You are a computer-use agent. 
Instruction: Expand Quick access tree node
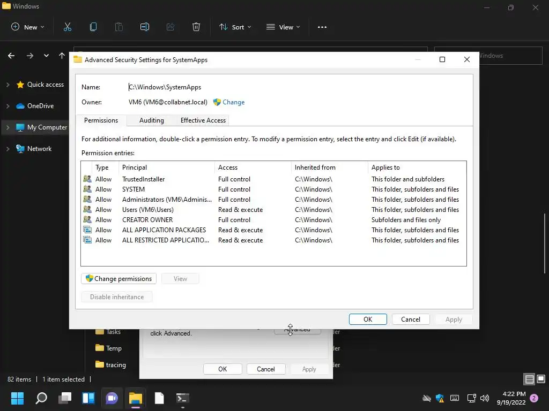pos(8,85)
